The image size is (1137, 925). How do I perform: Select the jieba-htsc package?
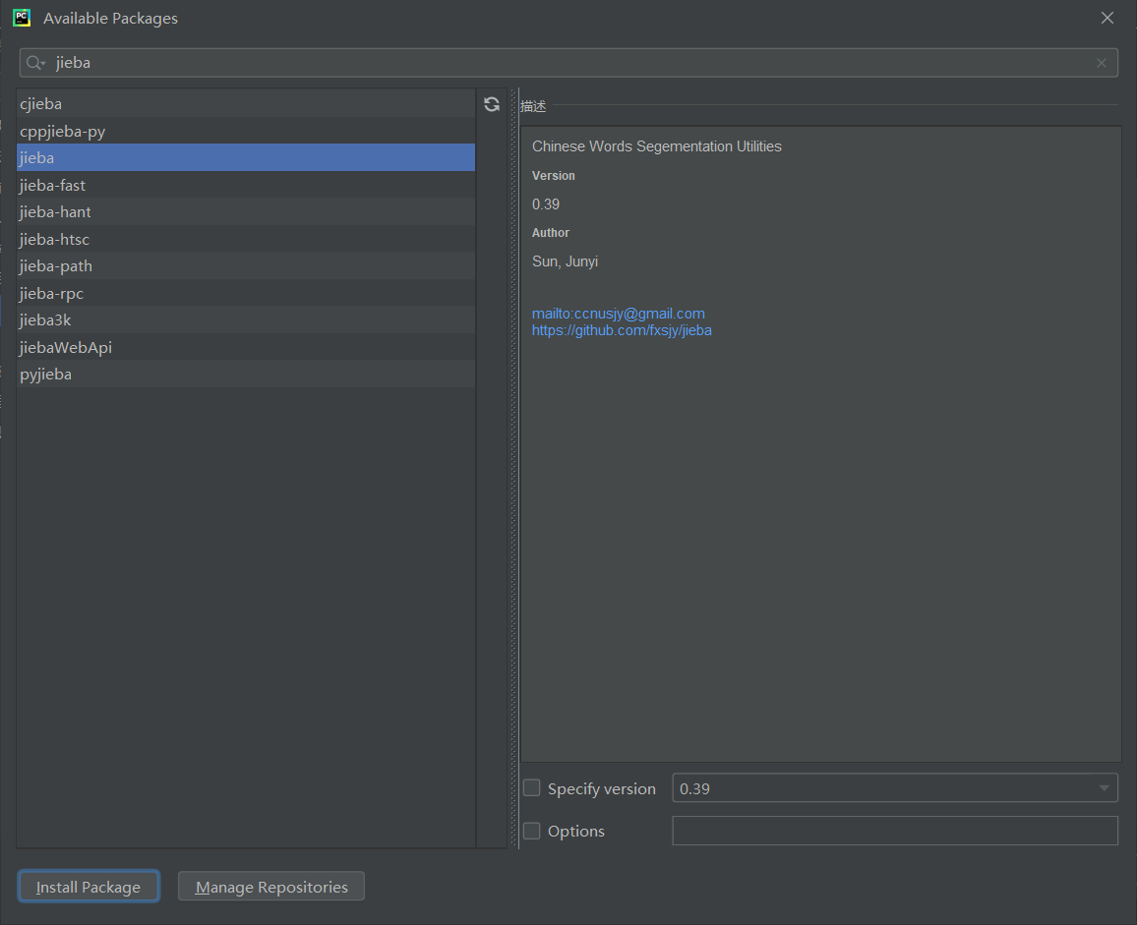pos(246,239)
